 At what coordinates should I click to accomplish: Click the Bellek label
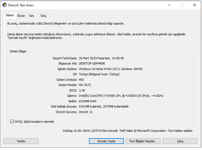(73, 101)
